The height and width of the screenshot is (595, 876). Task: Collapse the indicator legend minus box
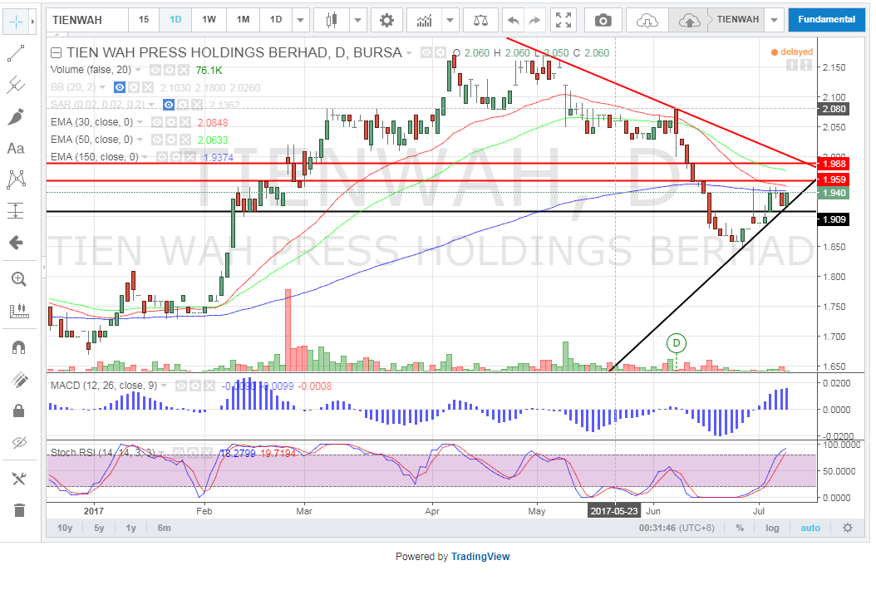click(x=56, y=53)
